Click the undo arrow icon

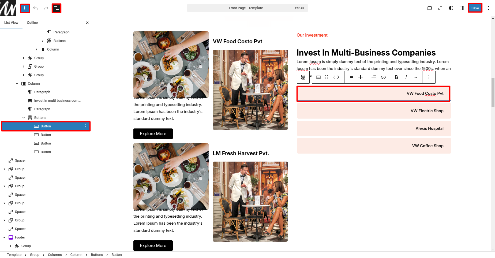click(x=35, y=8)
